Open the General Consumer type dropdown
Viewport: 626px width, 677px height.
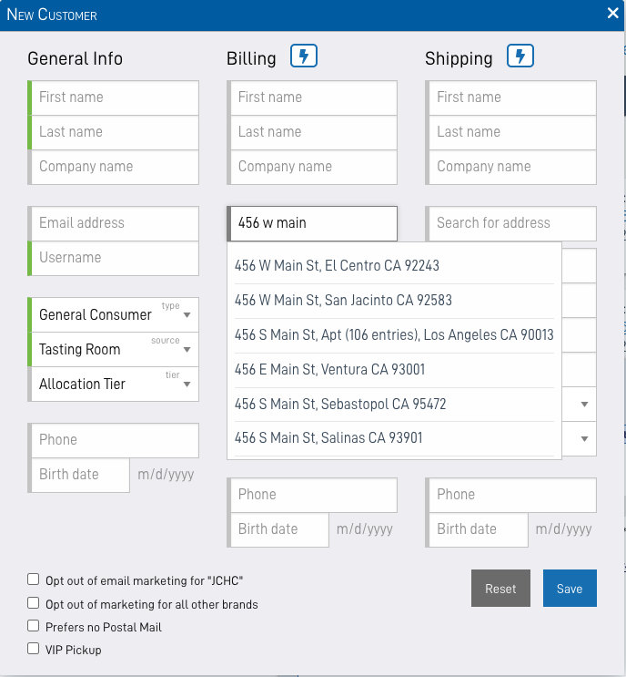(114, 314)
